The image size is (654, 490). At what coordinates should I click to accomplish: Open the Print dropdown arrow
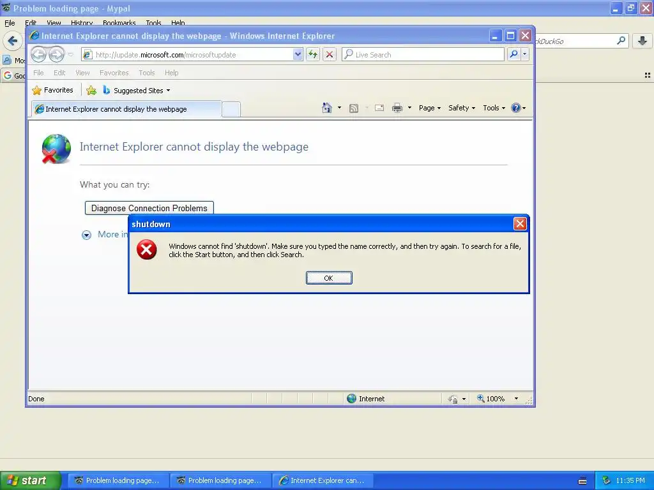coord(409,108)
